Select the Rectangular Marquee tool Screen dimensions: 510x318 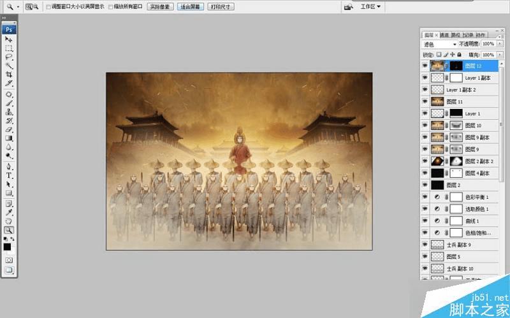(9, 48)
